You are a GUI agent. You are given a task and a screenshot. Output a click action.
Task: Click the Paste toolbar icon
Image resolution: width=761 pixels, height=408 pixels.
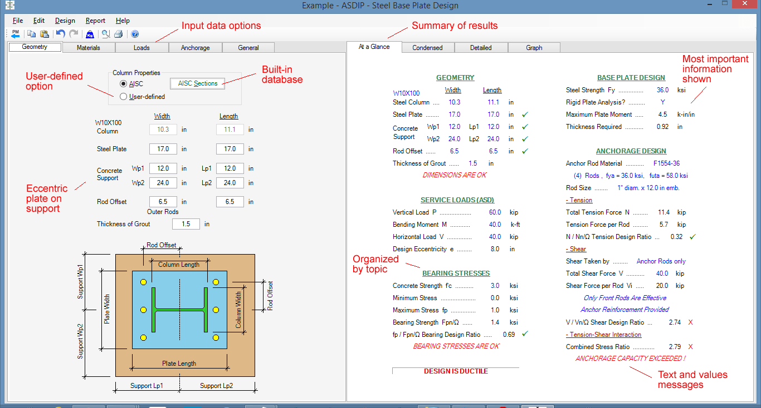pyautogui.click(x=45, y=34)
